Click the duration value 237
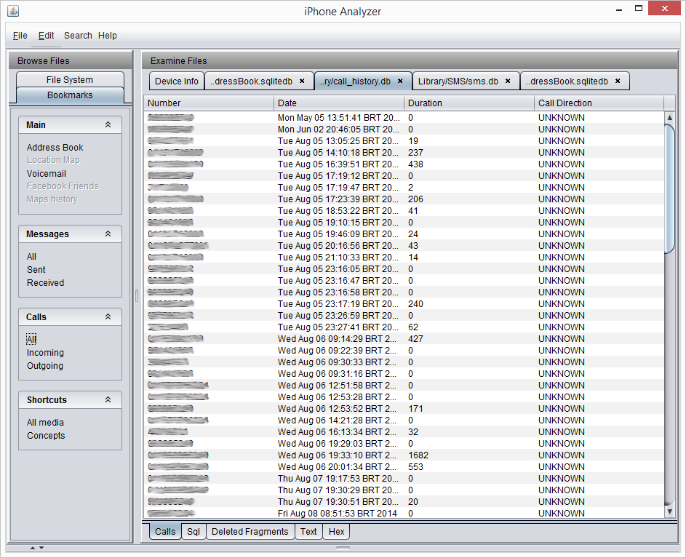Screen dimensions: 686x558 (x=415, y=152)
